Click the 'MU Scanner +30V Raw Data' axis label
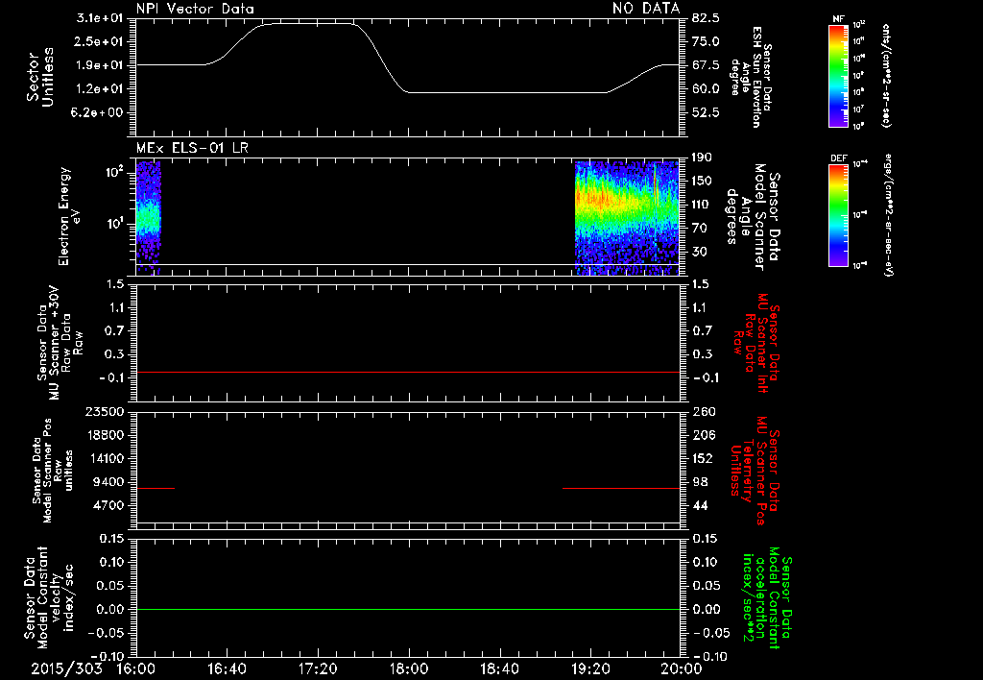 (x=60, y=343)
